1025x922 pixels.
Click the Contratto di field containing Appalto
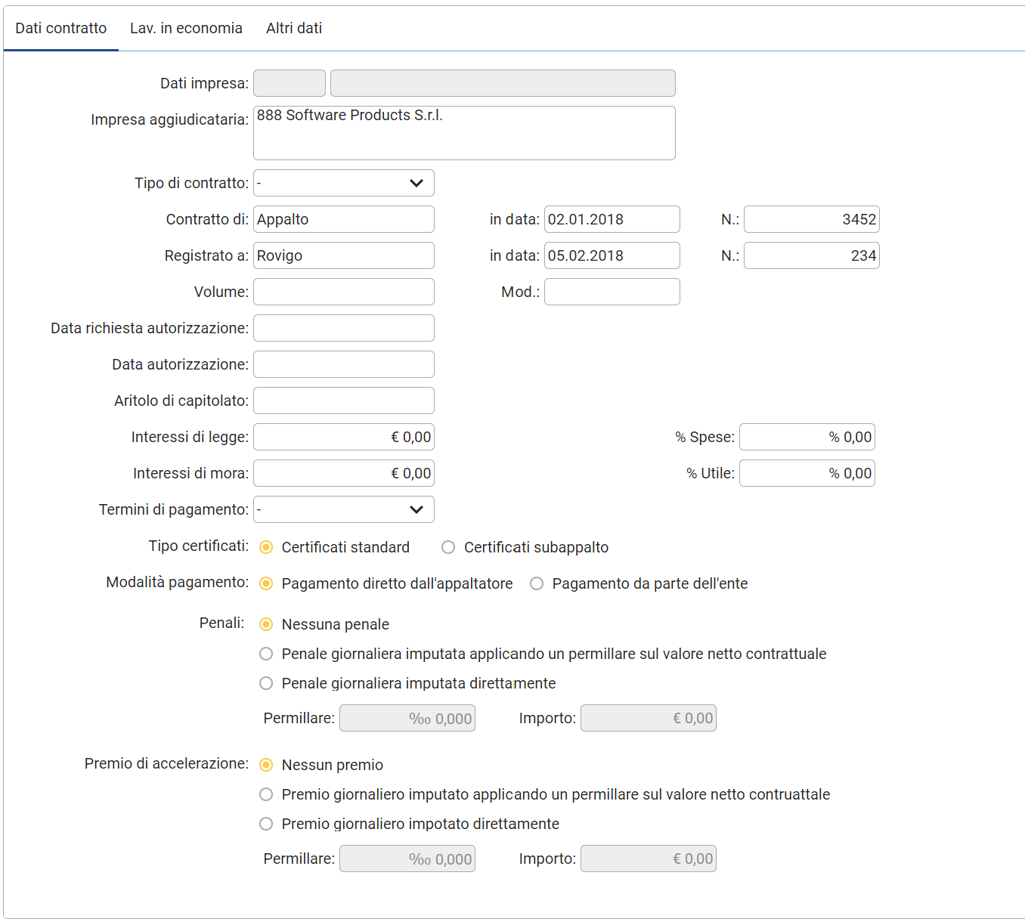(343, 219)
